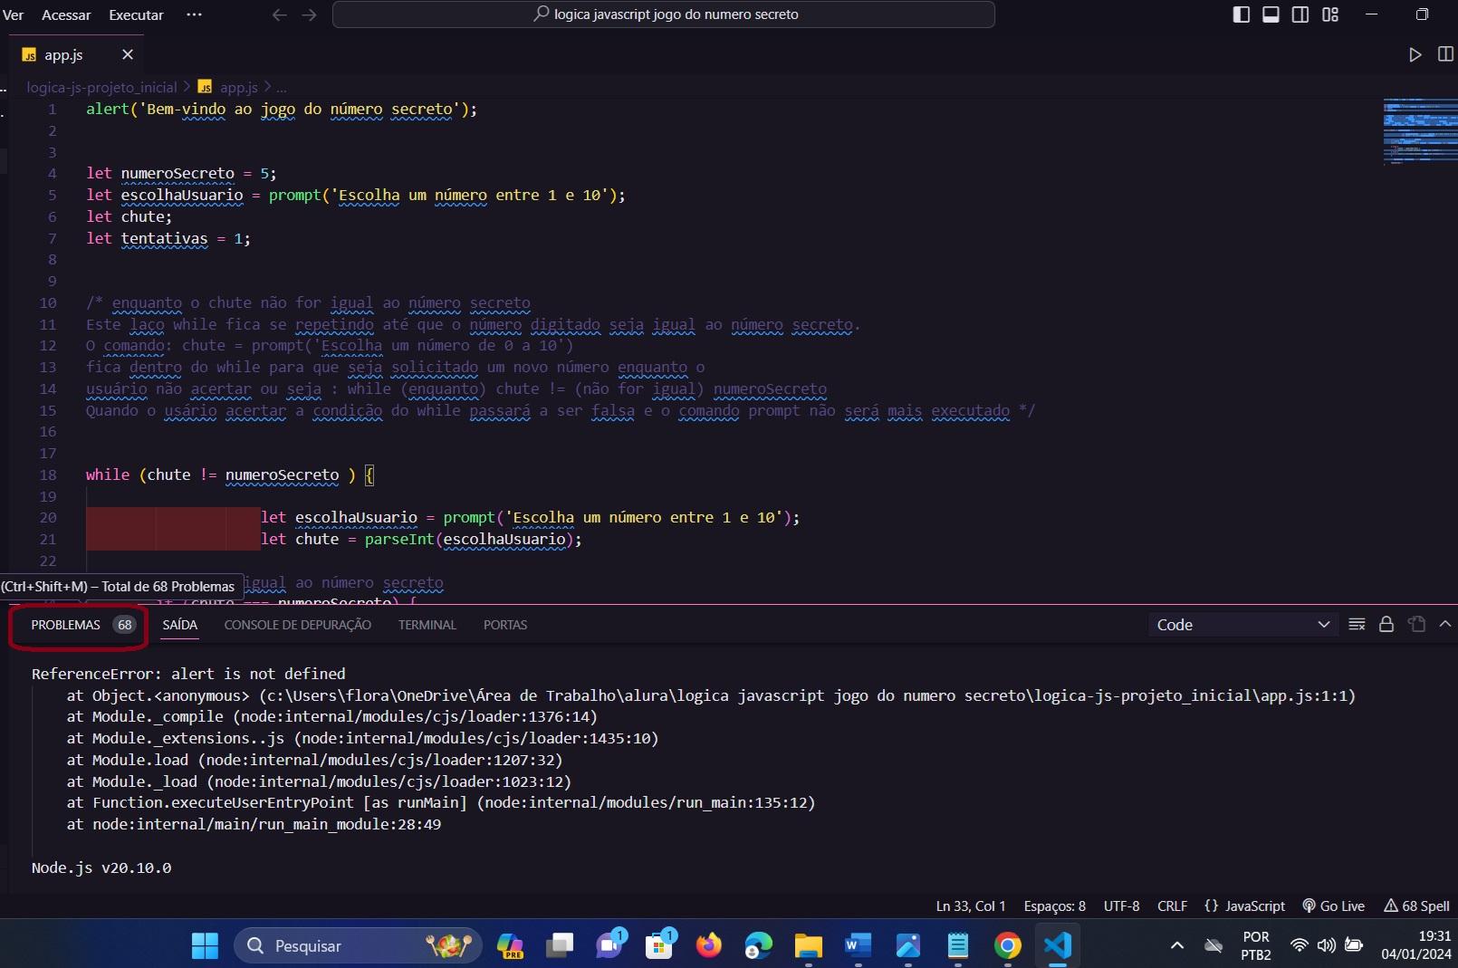1458x968 pixels.
Task: Toggle the output scroll lock icon
Action: [1386, 624]
